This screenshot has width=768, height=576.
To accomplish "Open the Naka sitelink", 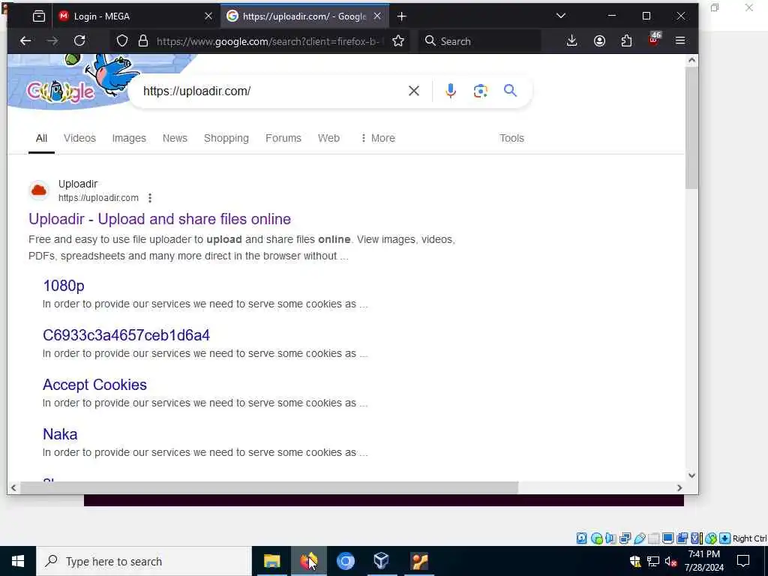I will pos(60,434).
